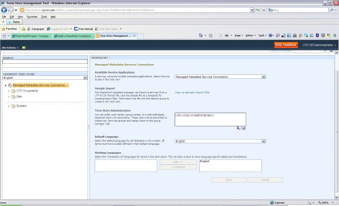Click the Internet security zone indicator
339x206 pixels.
click(x=277, y=203)
